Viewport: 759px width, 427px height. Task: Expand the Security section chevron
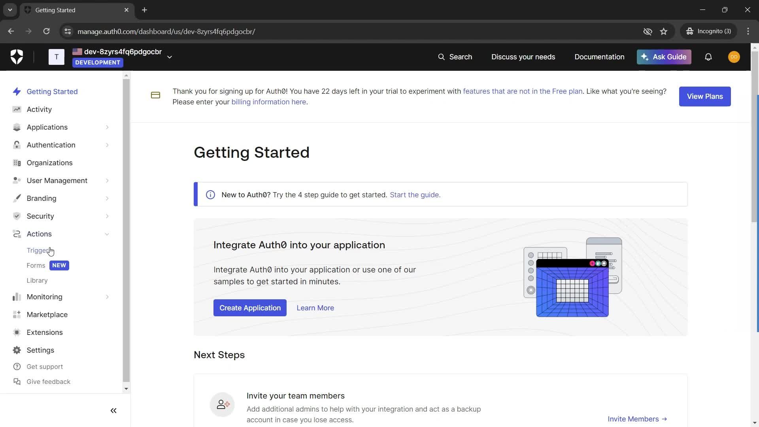coord(107,216)
